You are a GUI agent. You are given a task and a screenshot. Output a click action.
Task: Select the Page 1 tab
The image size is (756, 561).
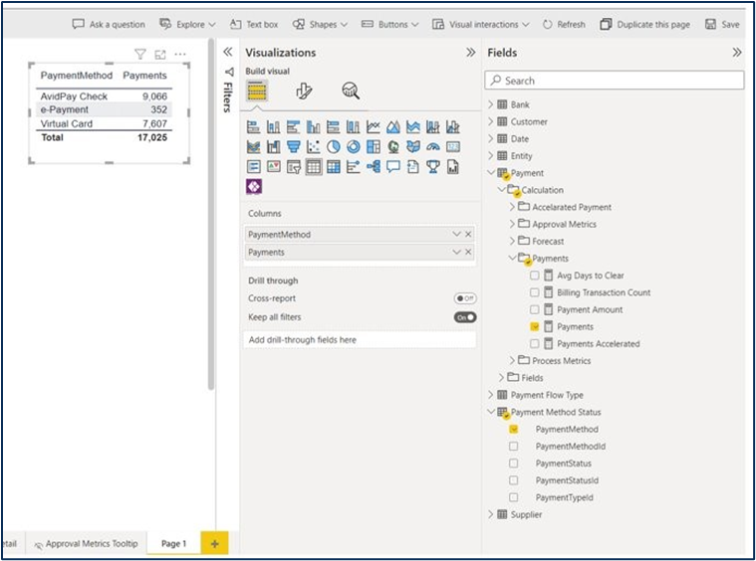point(173,544)
